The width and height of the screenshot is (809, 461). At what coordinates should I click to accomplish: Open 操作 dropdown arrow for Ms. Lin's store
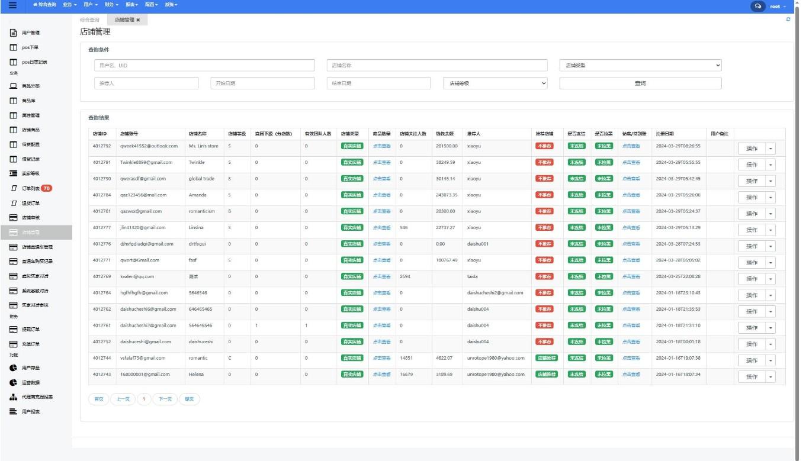(x=771, y=149)
